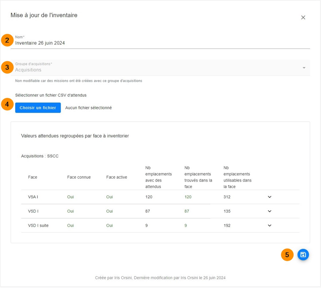
Task: Expand the V5D I suite row
Action: click(269, 226)
